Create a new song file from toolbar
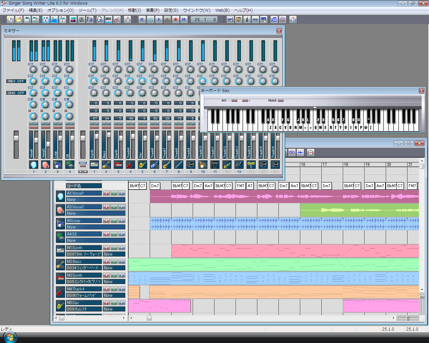 [x=10, y=19]
